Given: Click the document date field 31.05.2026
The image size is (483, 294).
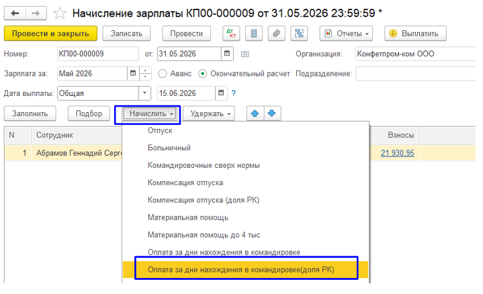Looking at the screenshot, I should [x=189, y=54].
